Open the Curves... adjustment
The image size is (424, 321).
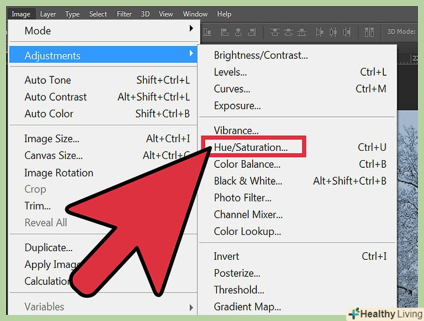[x=298, y=89]
